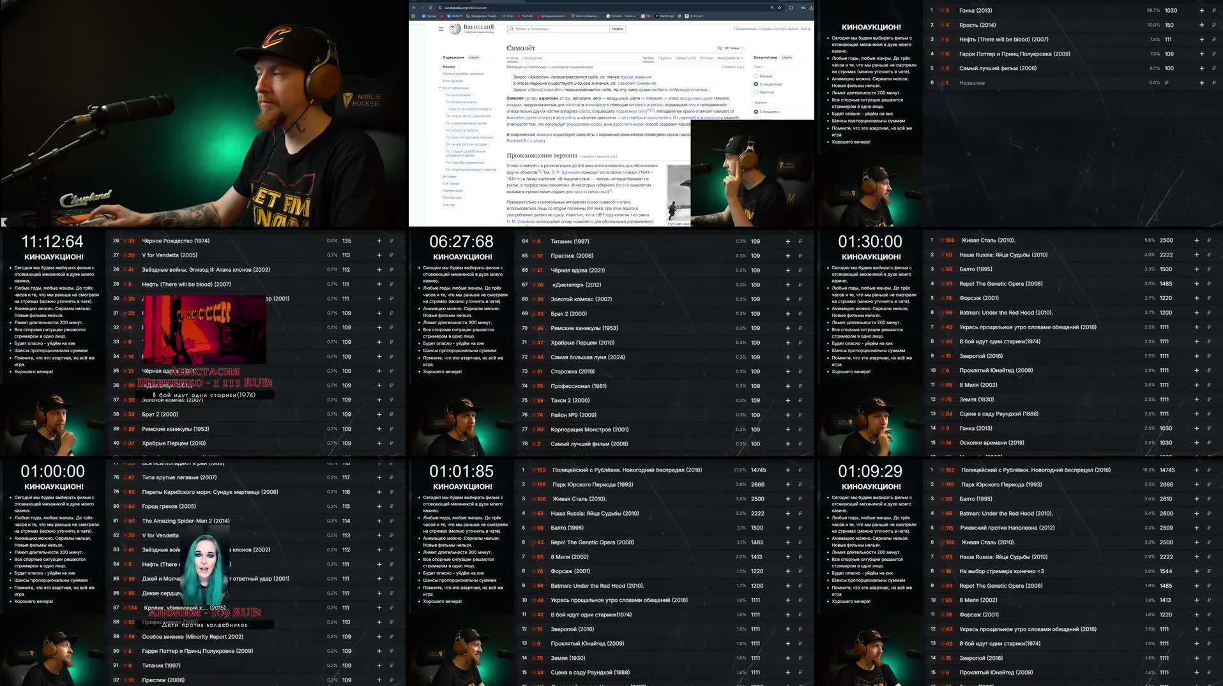Select the Крупный text size radio button
The height and width of the screenshot is (686, 1223).
[756, 92]
